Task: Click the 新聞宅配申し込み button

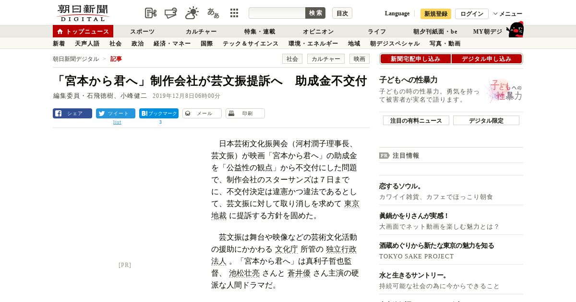Action: click(x=415, y=59)
